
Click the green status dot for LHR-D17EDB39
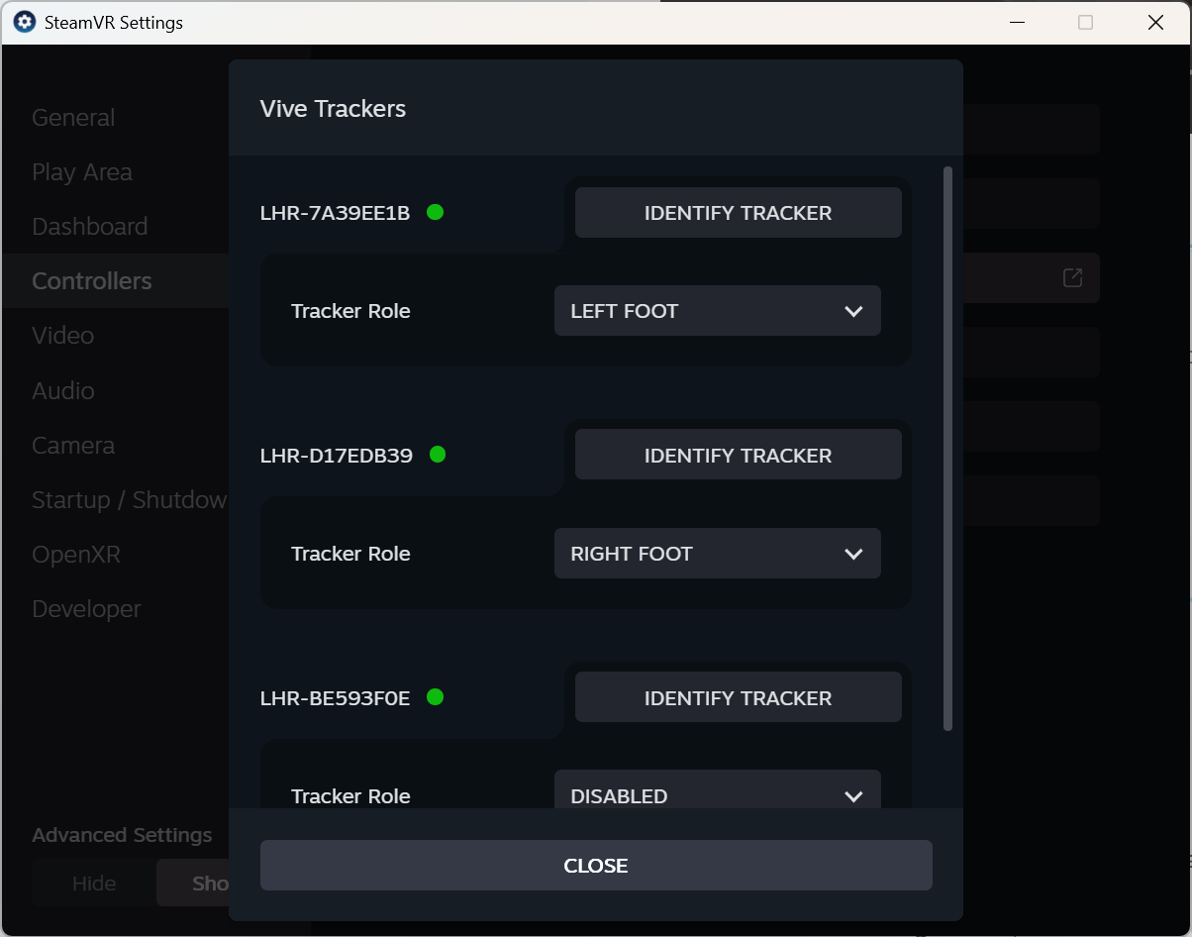438,454
